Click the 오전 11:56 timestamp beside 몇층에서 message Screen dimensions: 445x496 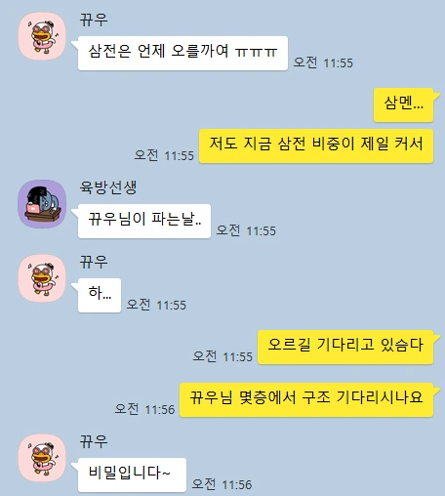click(144, 409)
